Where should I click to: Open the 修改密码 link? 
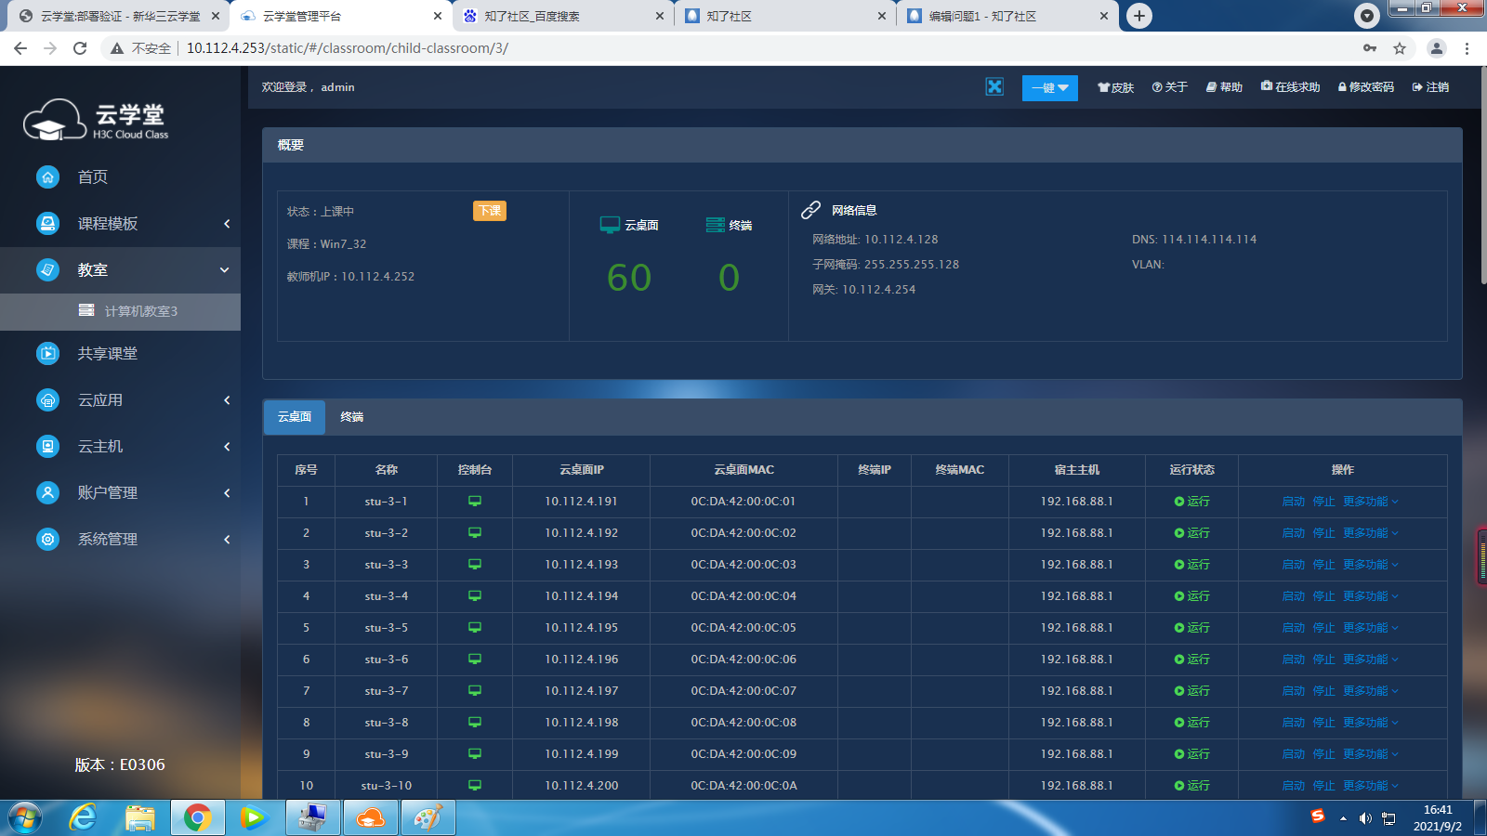1366,87
